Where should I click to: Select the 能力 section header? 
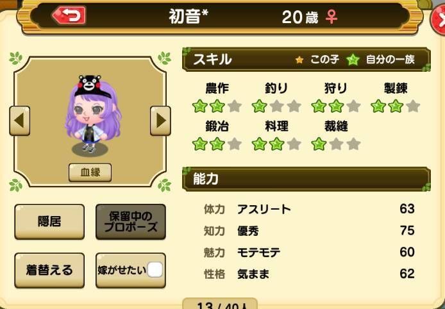tap(306, 179)
